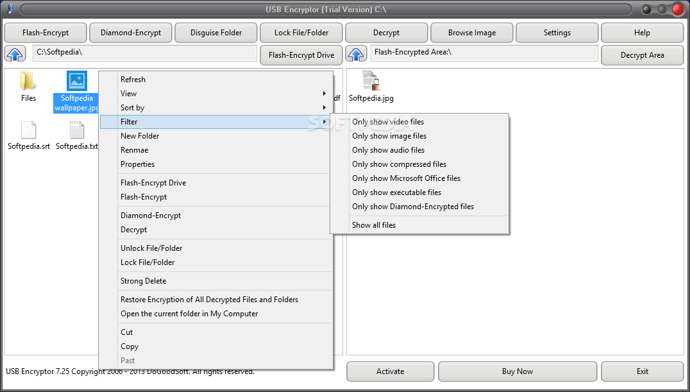
Task: Select Copy in the context menu
Action: pyautogui.click(x=215, y=346)
